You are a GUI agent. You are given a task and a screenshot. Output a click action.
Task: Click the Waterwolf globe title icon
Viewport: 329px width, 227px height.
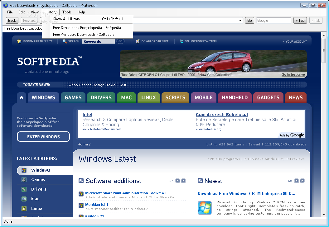pyautogui.click(x=5, y=5)
